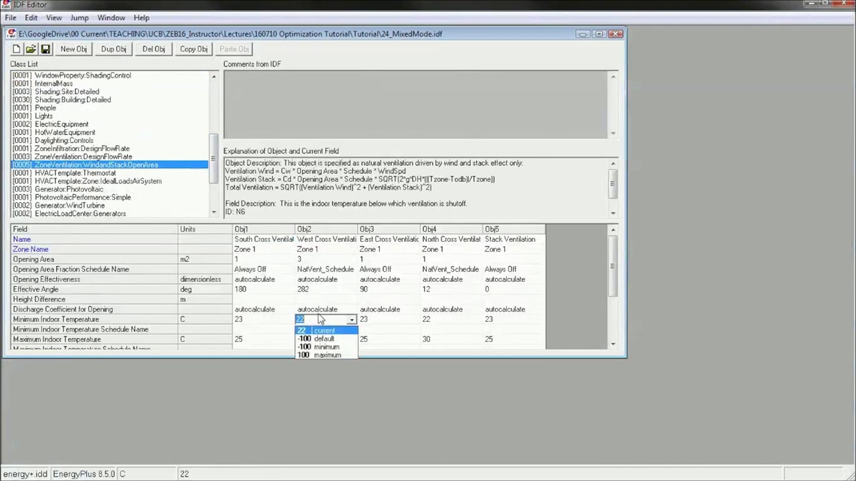
Task: Click explanation panel scrollbar down arrow
Action: (613, 212)
